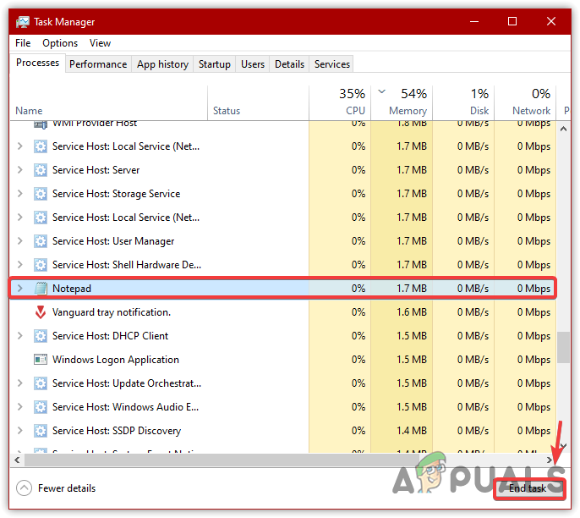
Task: Click the Vanguard tray notification icon
Action: [x=41, y=312]
